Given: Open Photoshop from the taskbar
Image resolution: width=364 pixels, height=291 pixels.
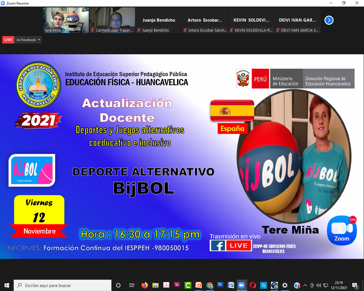Looking at the screenshot, I should click(220, 285).
